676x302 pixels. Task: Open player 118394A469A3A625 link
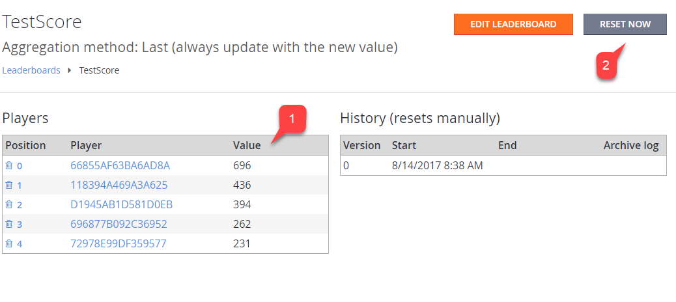119,185
